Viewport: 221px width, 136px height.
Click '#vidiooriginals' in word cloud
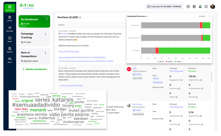coord(74,122)
